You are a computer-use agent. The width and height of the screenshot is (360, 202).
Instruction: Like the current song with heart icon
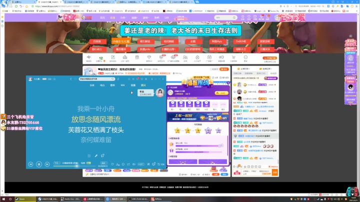(x=112, y=164)
